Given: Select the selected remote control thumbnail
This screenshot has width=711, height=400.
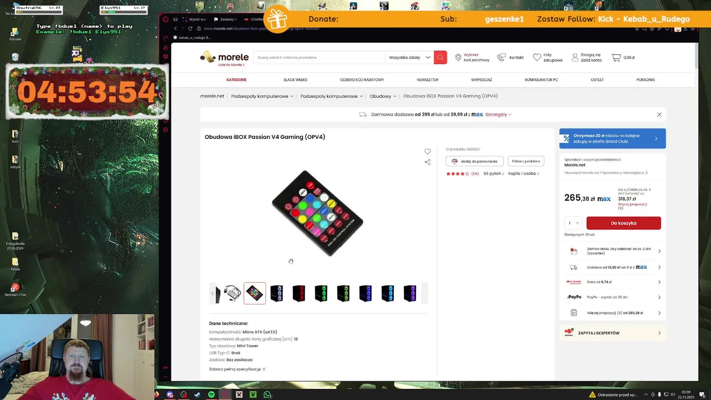Looking at the screenshot, I should (254, 293).
